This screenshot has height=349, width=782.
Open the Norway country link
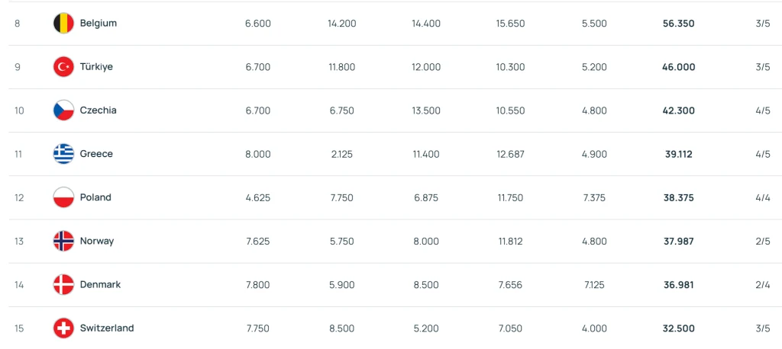coord(97,241)
